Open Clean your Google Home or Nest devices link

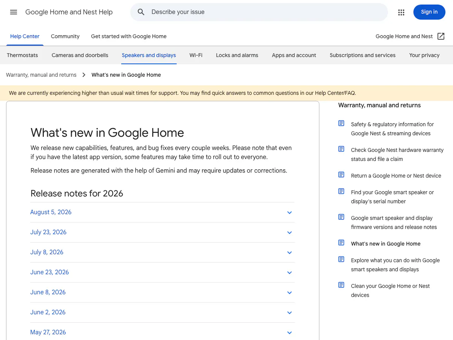(390, 291)
